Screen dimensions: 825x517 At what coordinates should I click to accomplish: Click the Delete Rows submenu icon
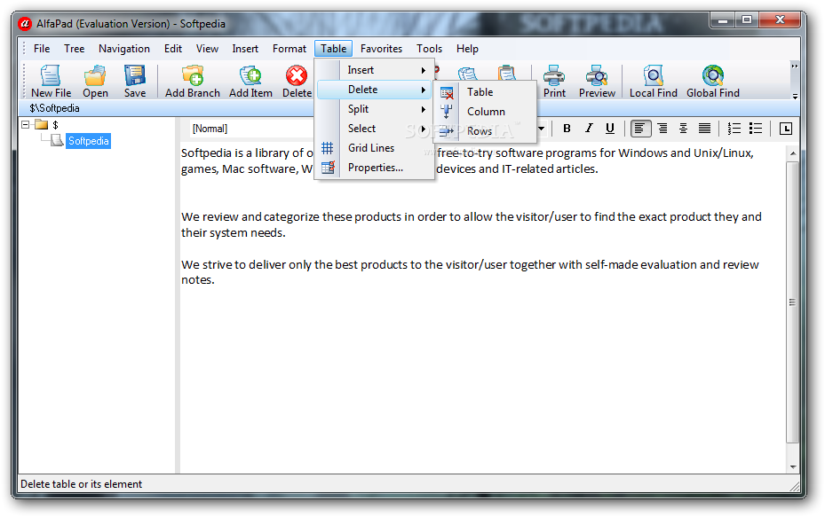click(x=447, y=131)
